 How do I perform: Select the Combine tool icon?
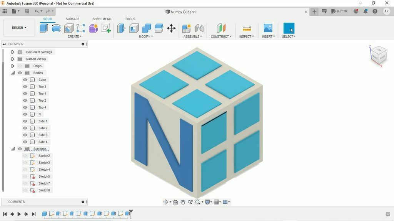[x=146, y=28]
